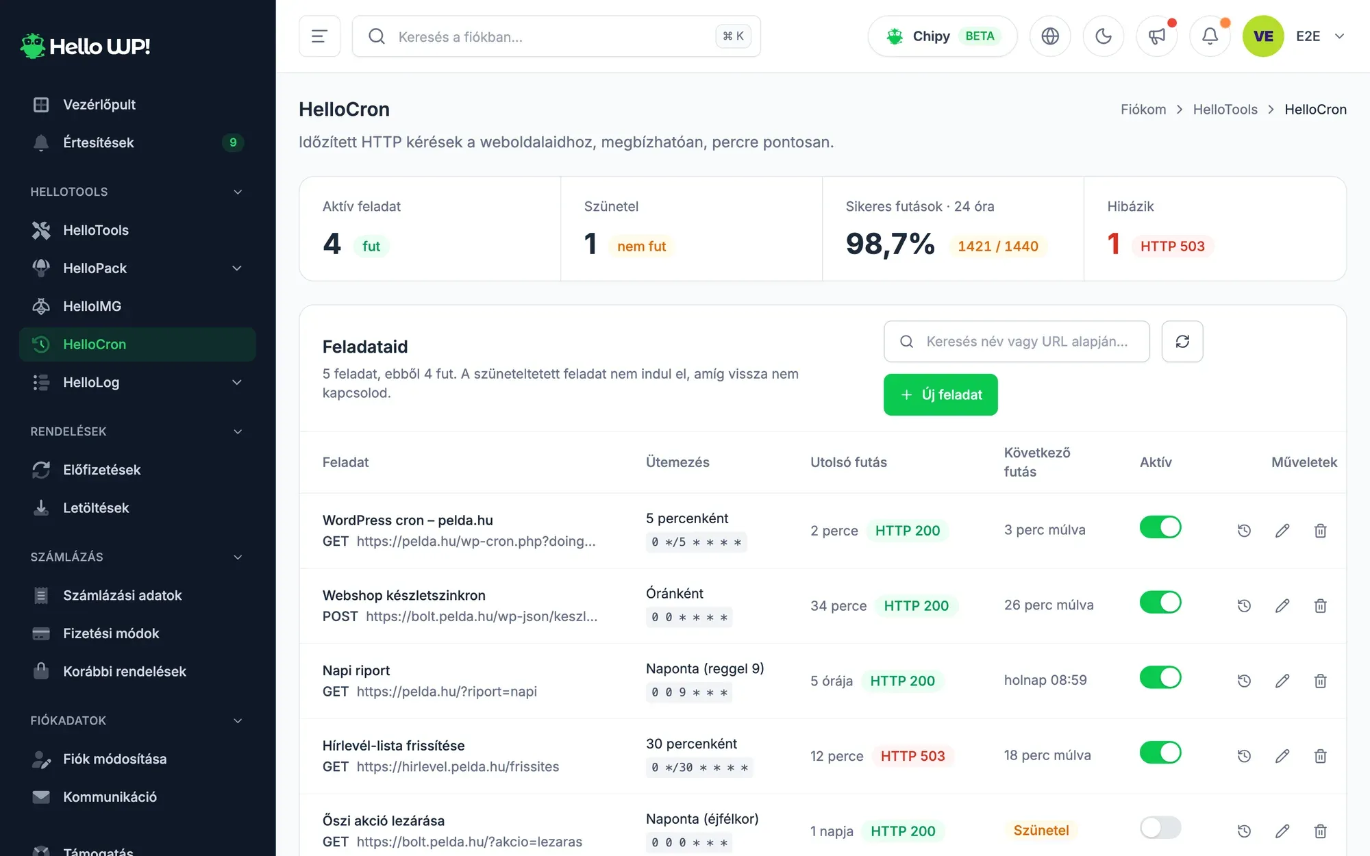The width and height of the screenshot is (1370, 856).
Task: Edit the Napi riport task
Action: coord(1282,681)
